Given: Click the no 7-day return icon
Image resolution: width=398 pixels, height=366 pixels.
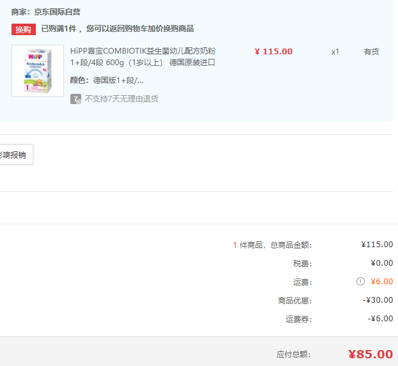Looking at the screenshot, I should [76, 99].
